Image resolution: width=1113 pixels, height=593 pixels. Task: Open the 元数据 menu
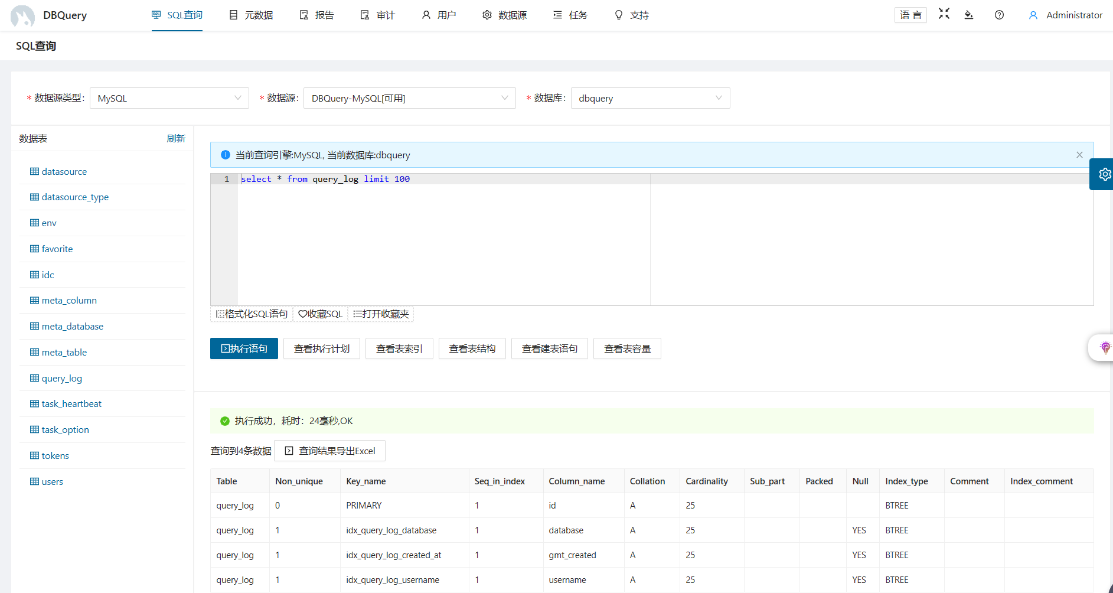(251, 15)
